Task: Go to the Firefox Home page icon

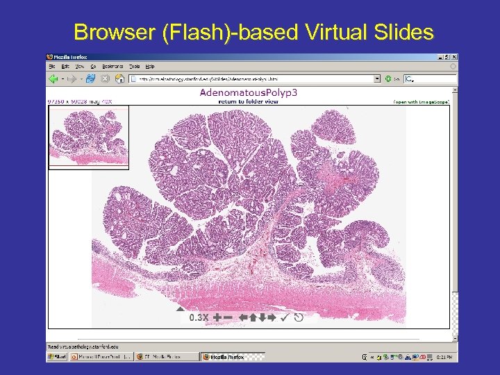Action: pyautogui.click(x=120, y=78)
